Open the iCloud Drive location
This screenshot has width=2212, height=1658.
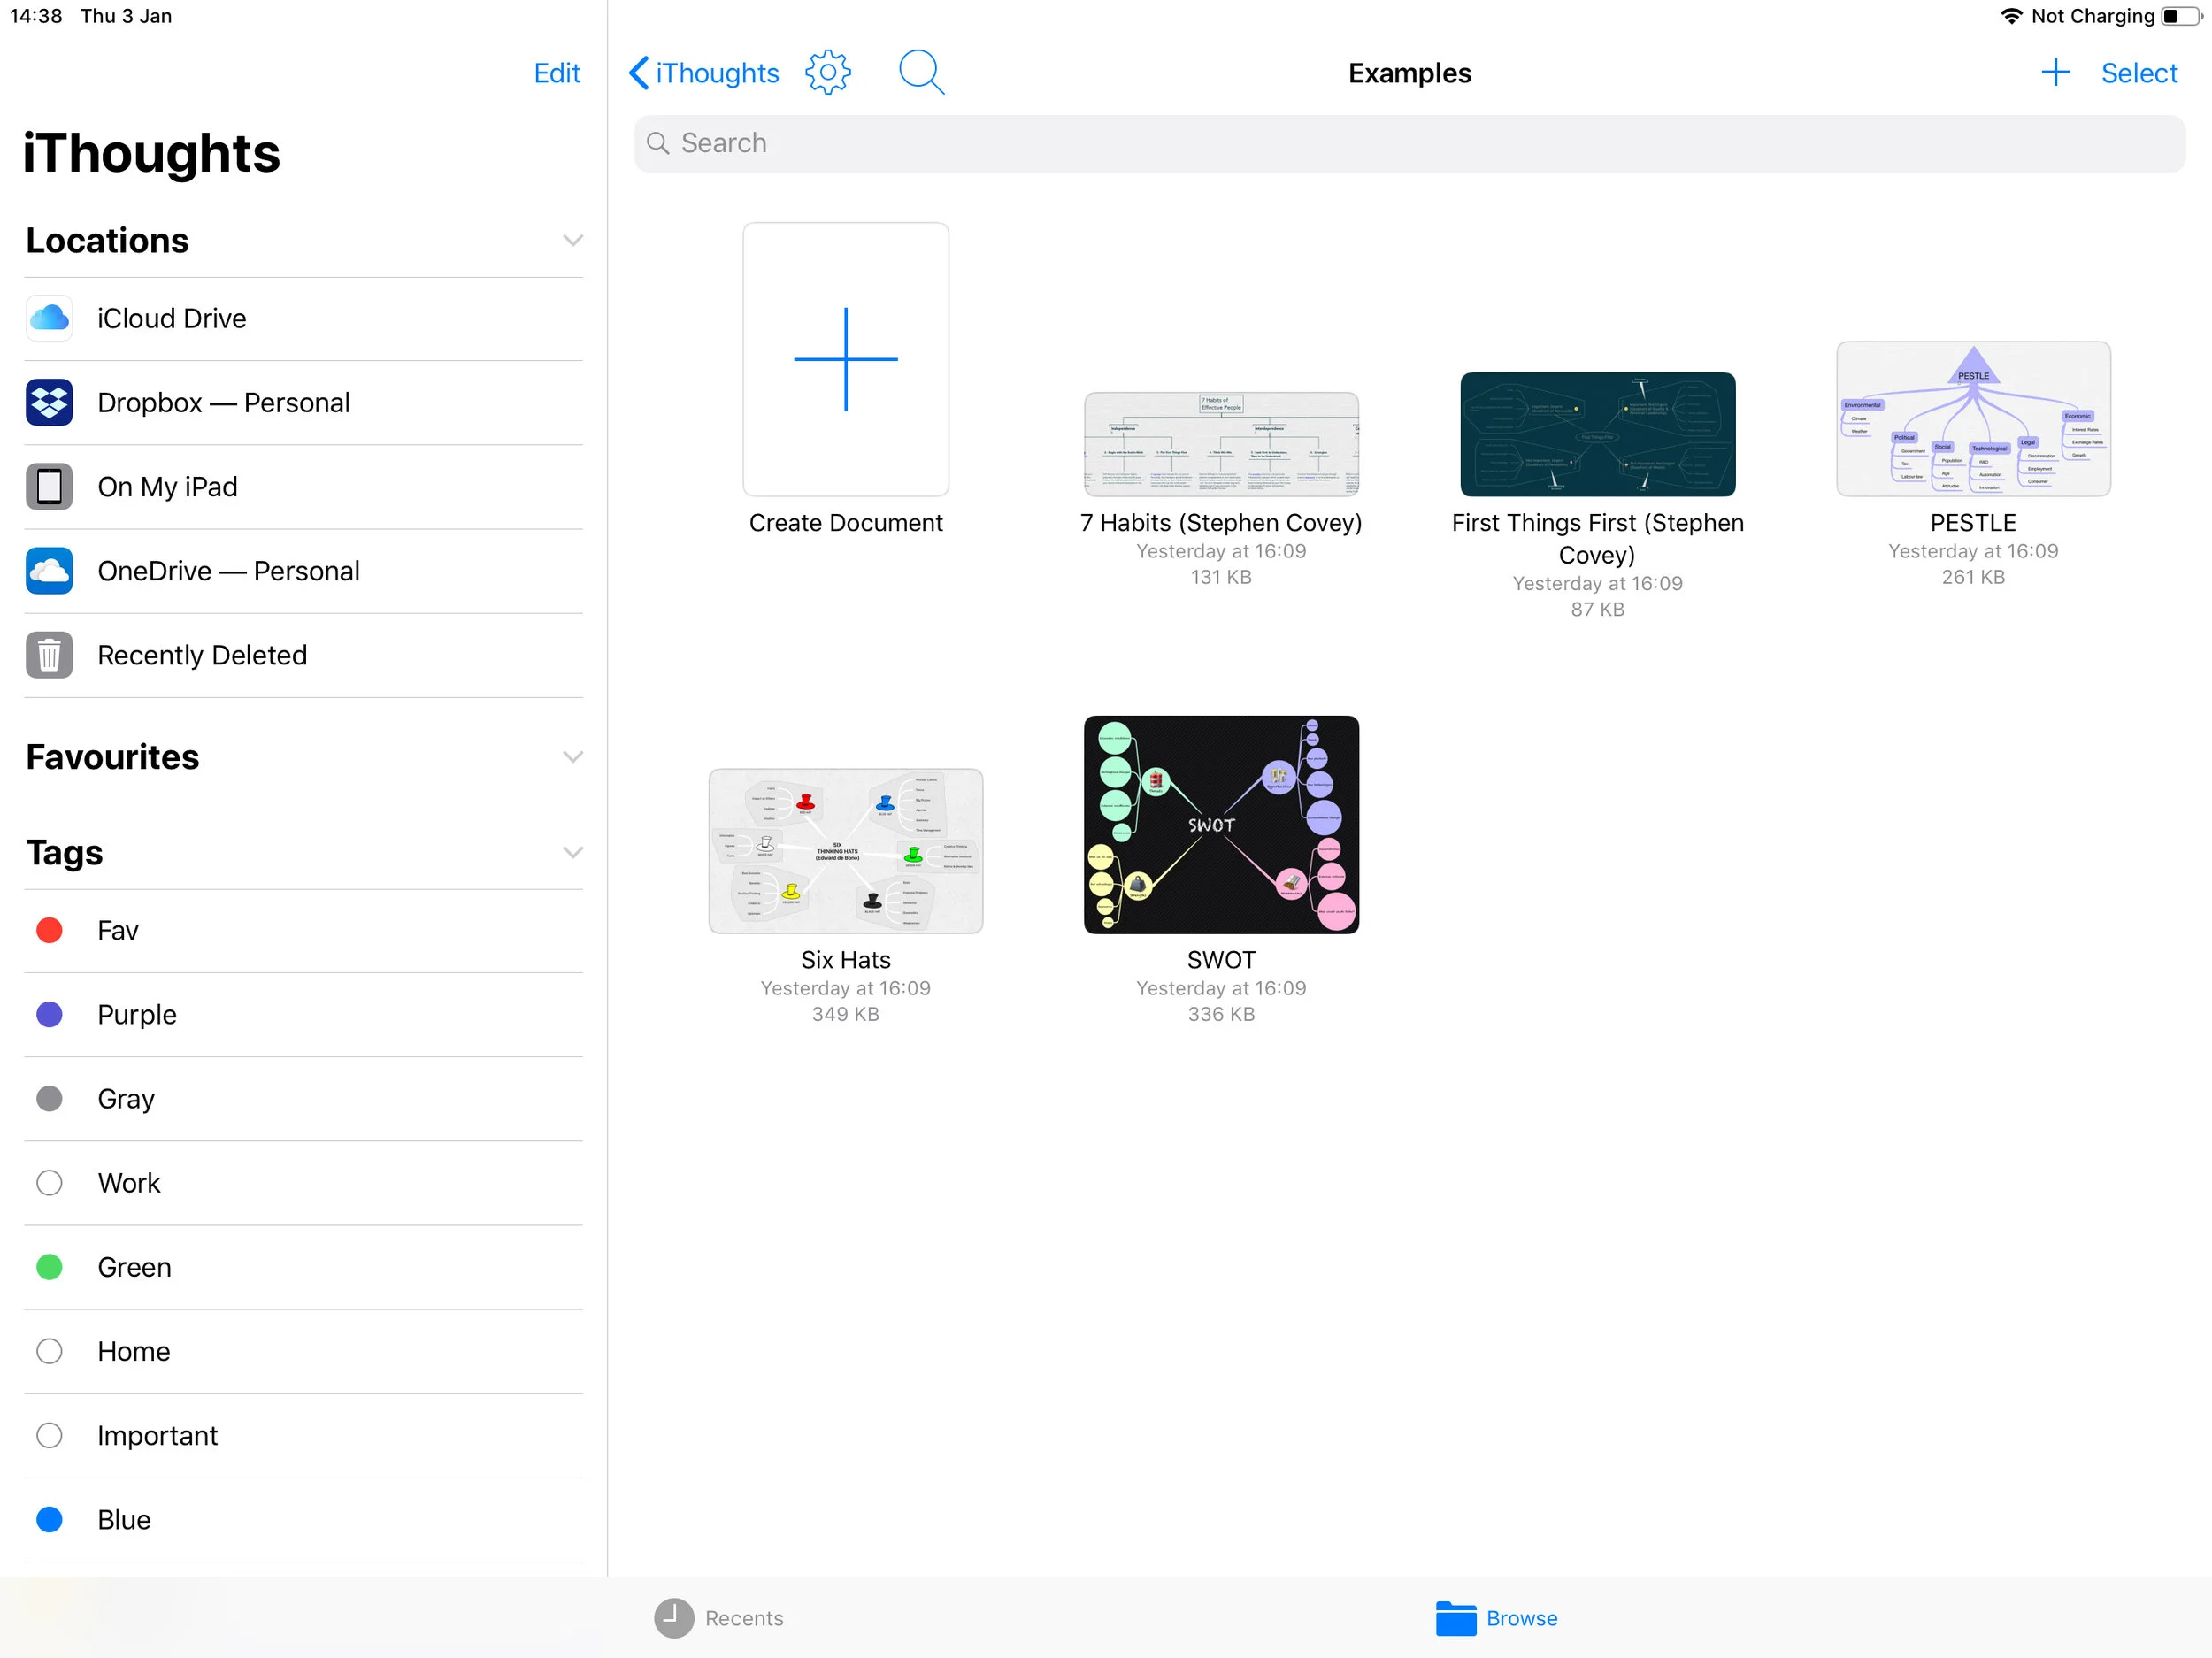[x=171, y=318]
